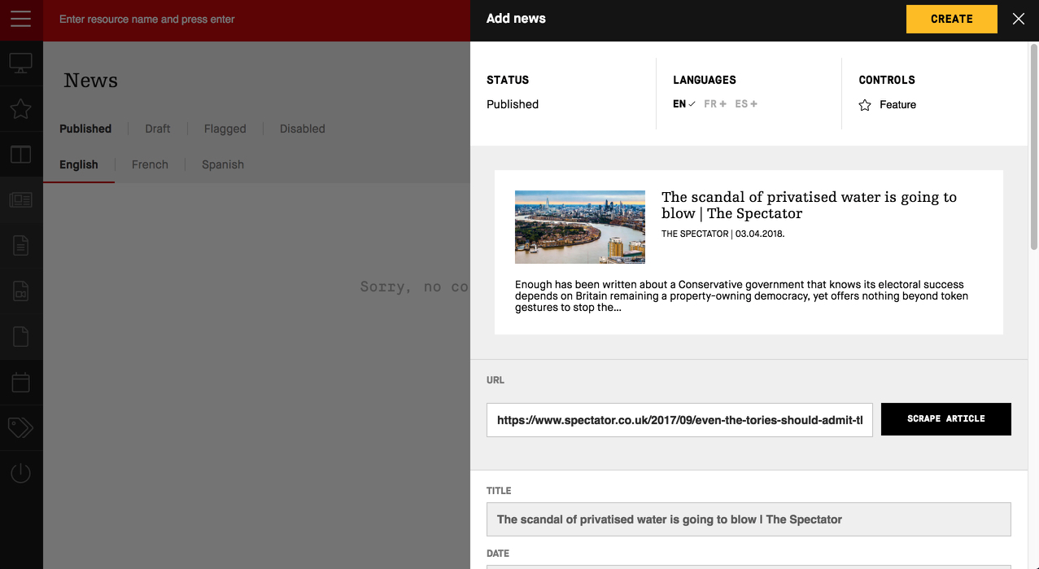Viewport: 1039px width, 569px height.
Task: Switch to the Disabled tab
Action: (x=303, y=129)
